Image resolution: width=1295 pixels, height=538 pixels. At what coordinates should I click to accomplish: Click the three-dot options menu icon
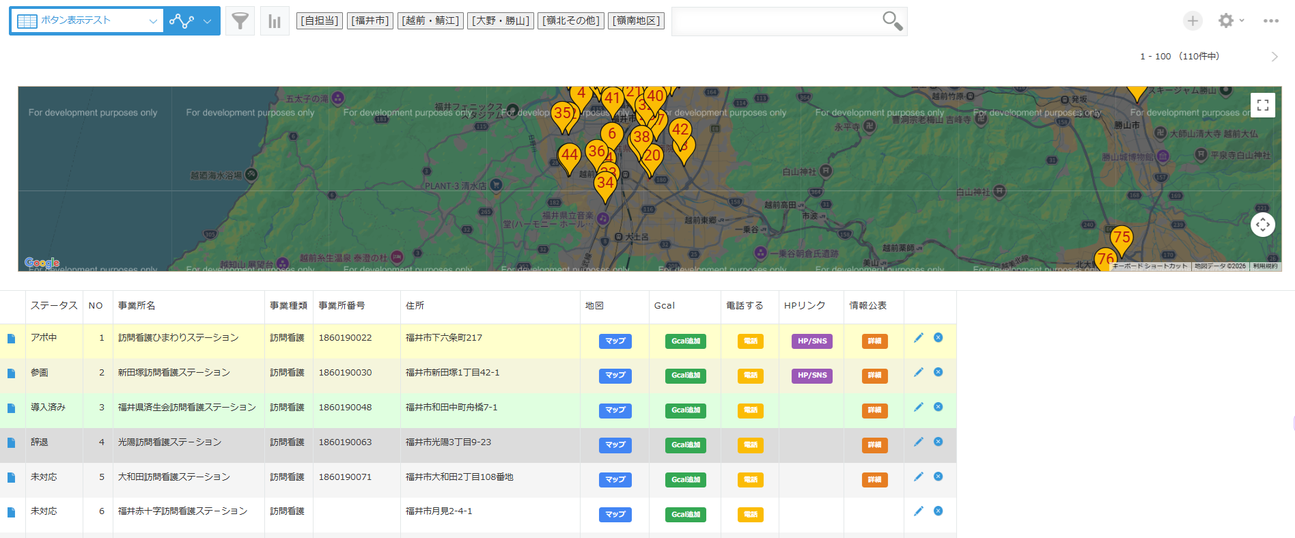[1270, 21]
